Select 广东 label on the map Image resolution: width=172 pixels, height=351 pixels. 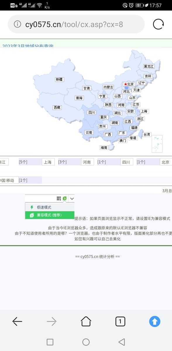(122, 133)
